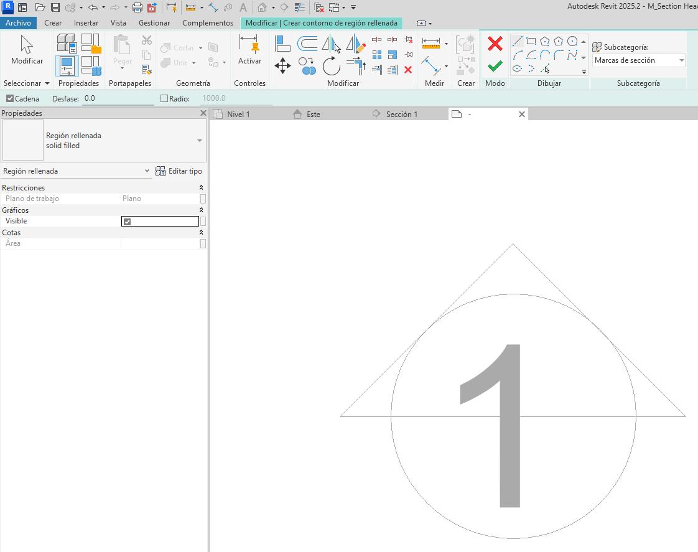The height and width of the screenshot is (552, 698).
Task: Open the Subcategoría dropdown Marcas de sección
Action: coord(638,60)
